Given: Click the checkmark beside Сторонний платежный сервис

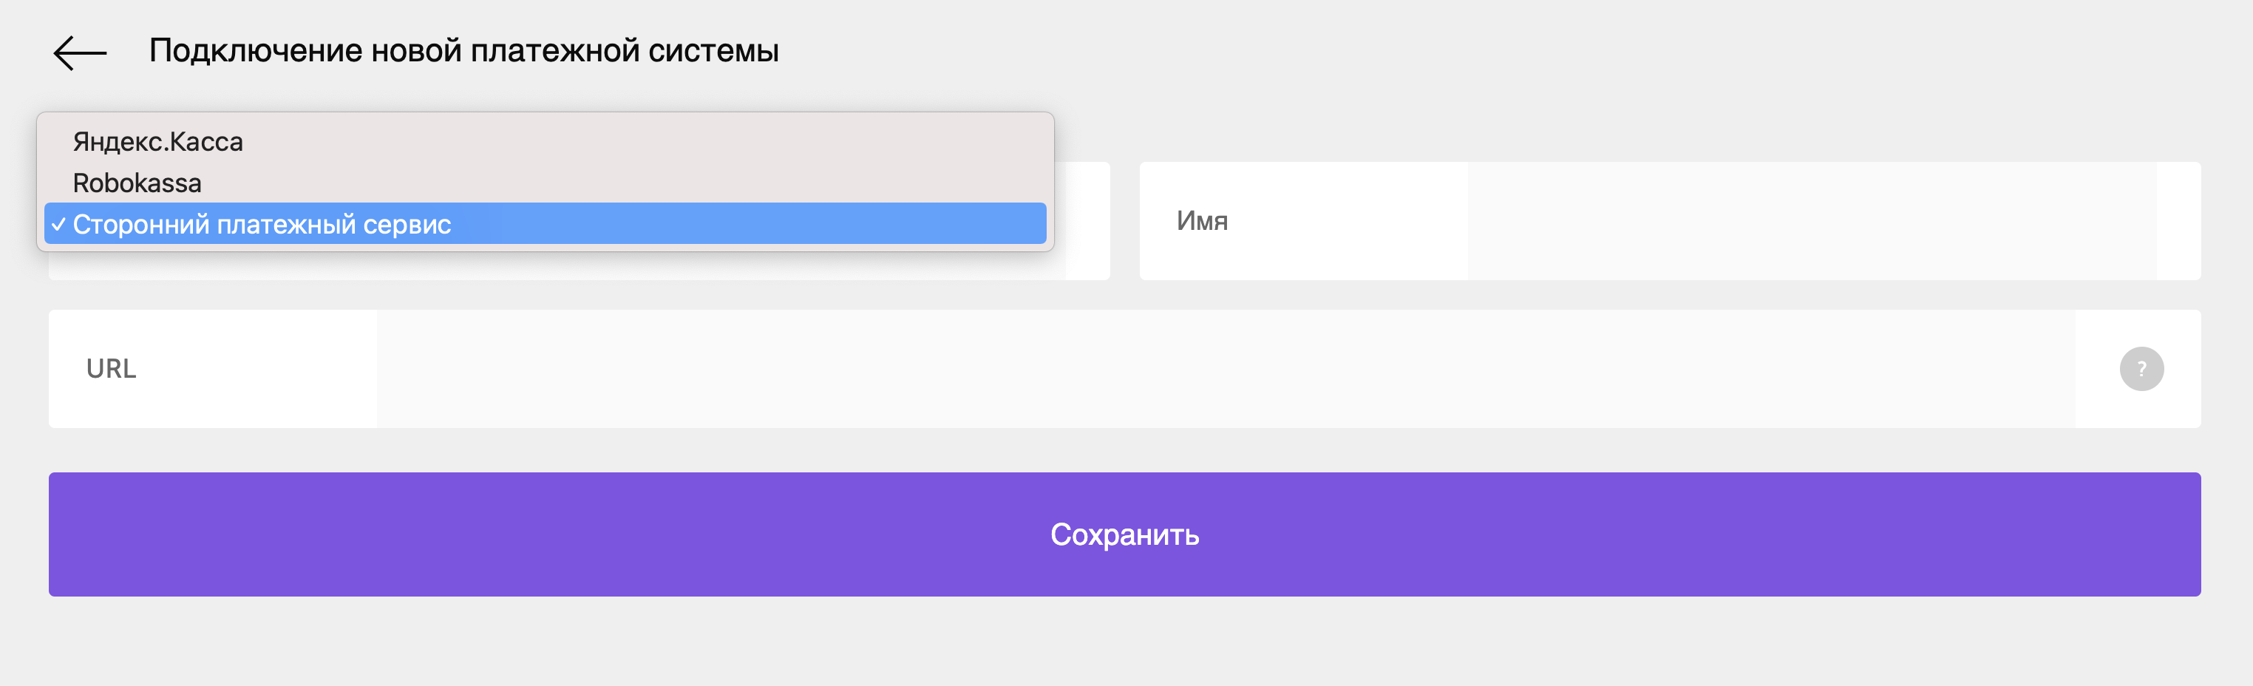Looking at the screenshot, I should pyautogui.click(x=58, y=224).
